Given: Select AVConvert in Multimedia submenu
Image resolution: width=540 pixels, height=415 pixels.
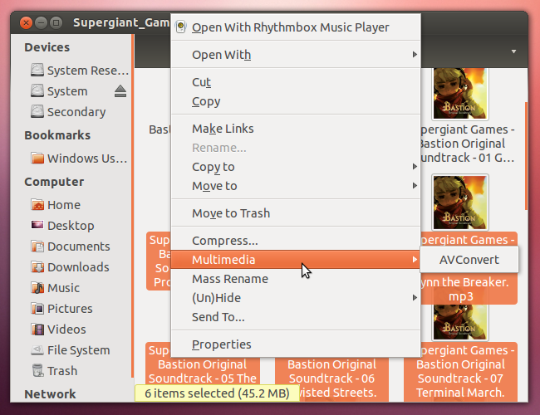Looking at the screenshot, I should pyautogui.click(x=469, y=260).
